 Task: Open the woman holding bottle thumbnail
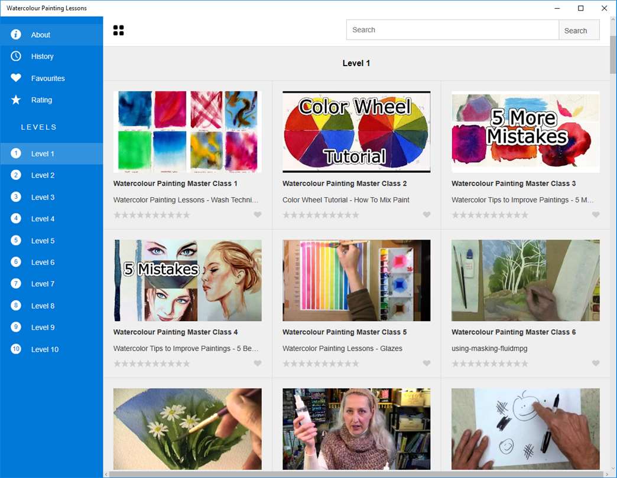coord(356,429)
